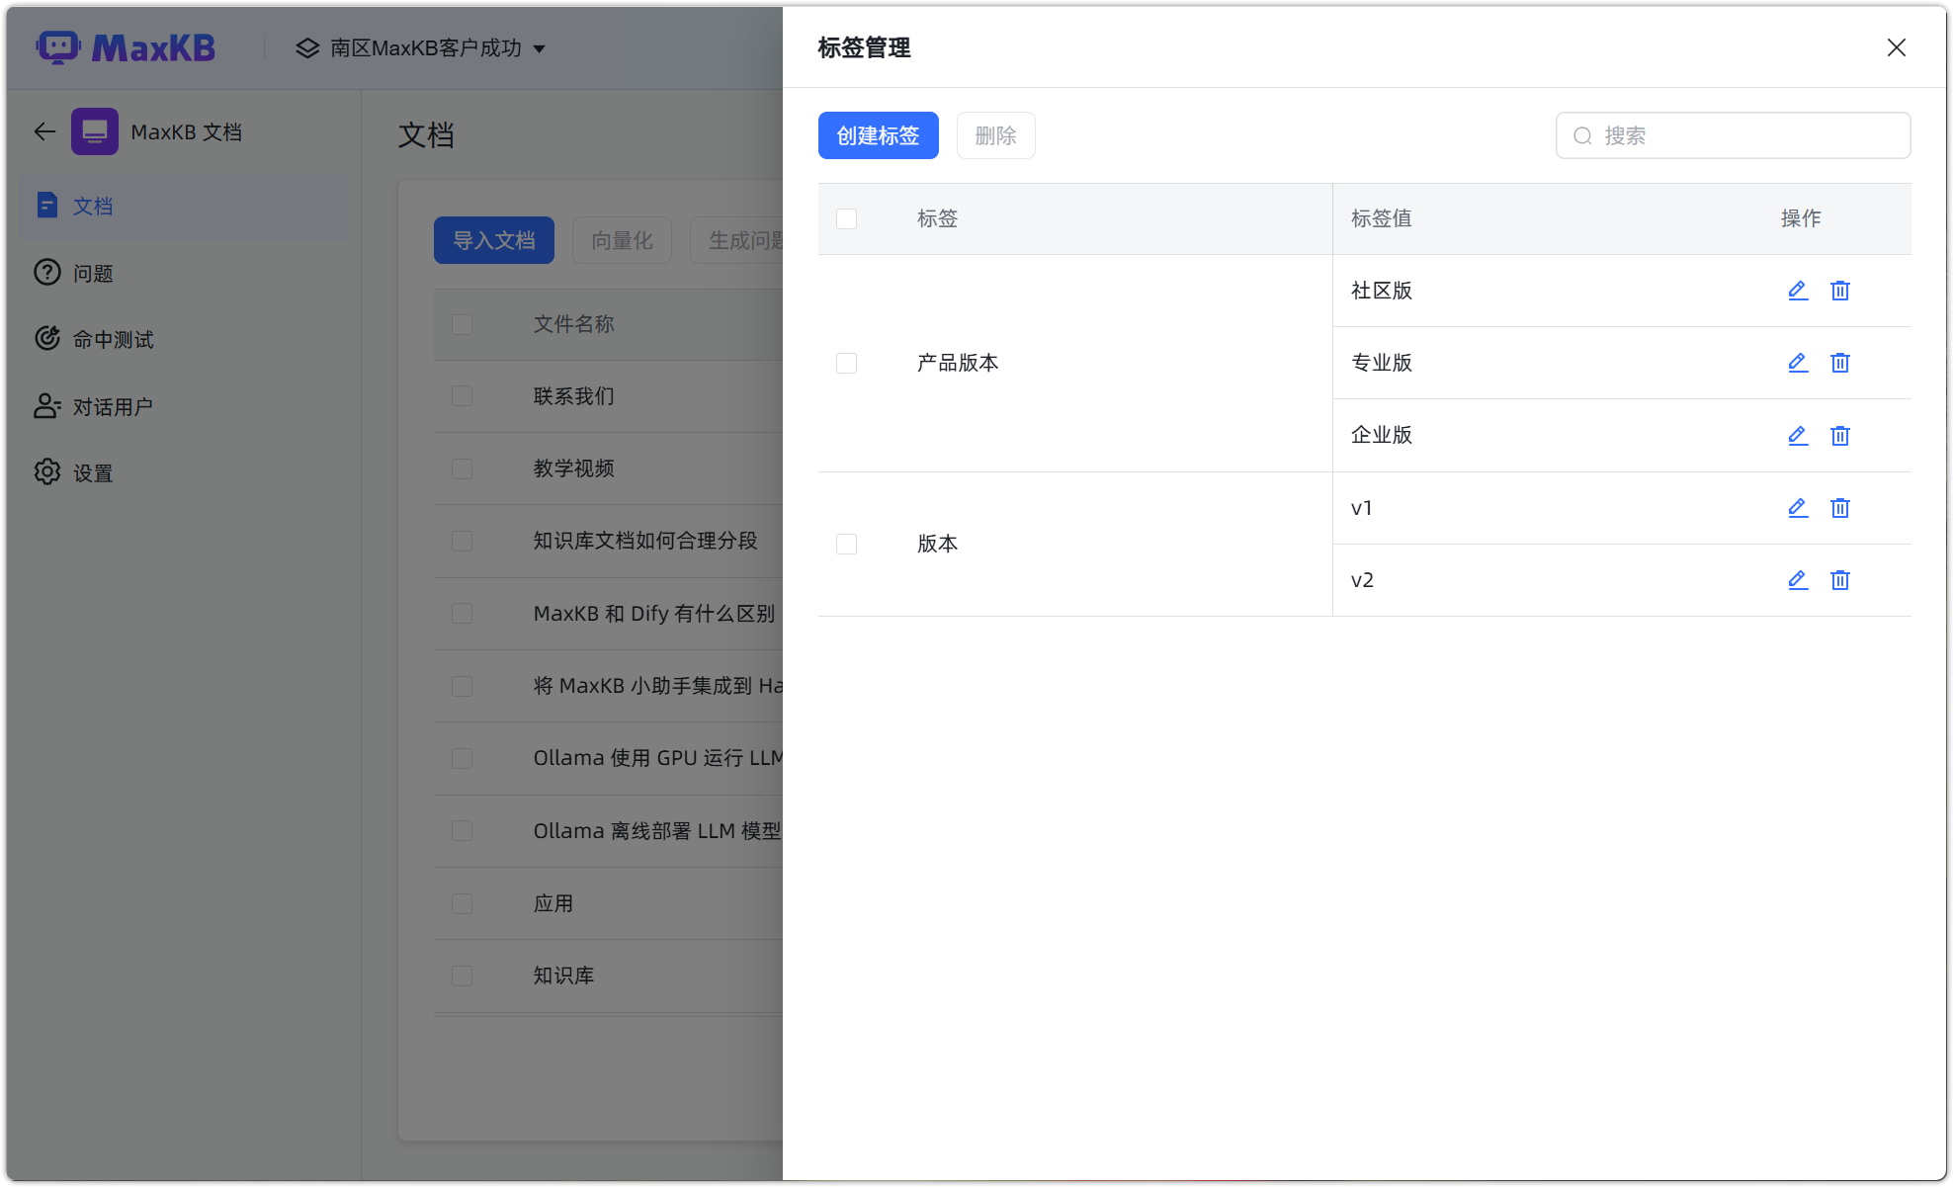1953x1187 pixels.
Task: Switch to the 文档 sidebar section
Action: [x=94, y=206]
